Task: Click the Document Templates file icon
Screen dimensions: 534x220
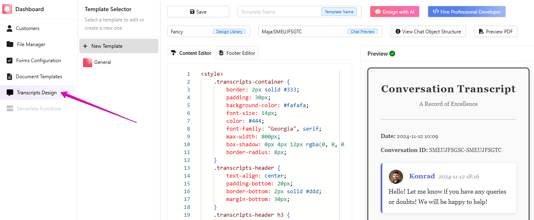Action: [10, 77]
